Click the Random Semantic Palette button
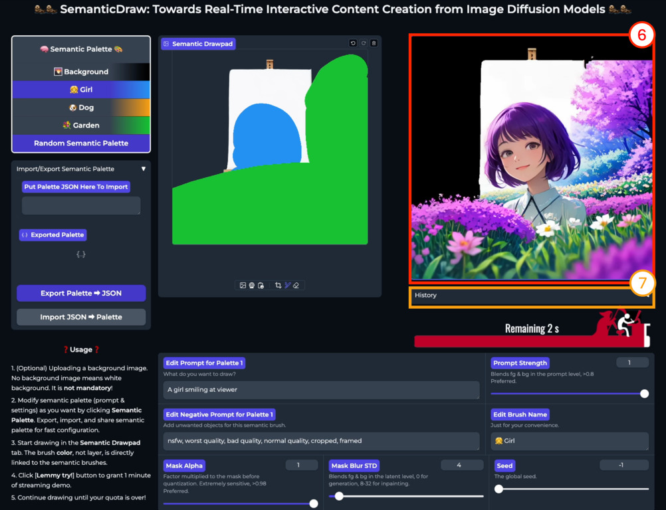This screenshot has height=510, width=666. click(x=81, y=143)
